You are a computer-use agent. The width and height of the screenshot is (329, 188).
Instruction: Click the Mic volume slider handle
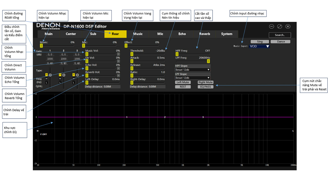pyautogui.click(x=83, y=46)
